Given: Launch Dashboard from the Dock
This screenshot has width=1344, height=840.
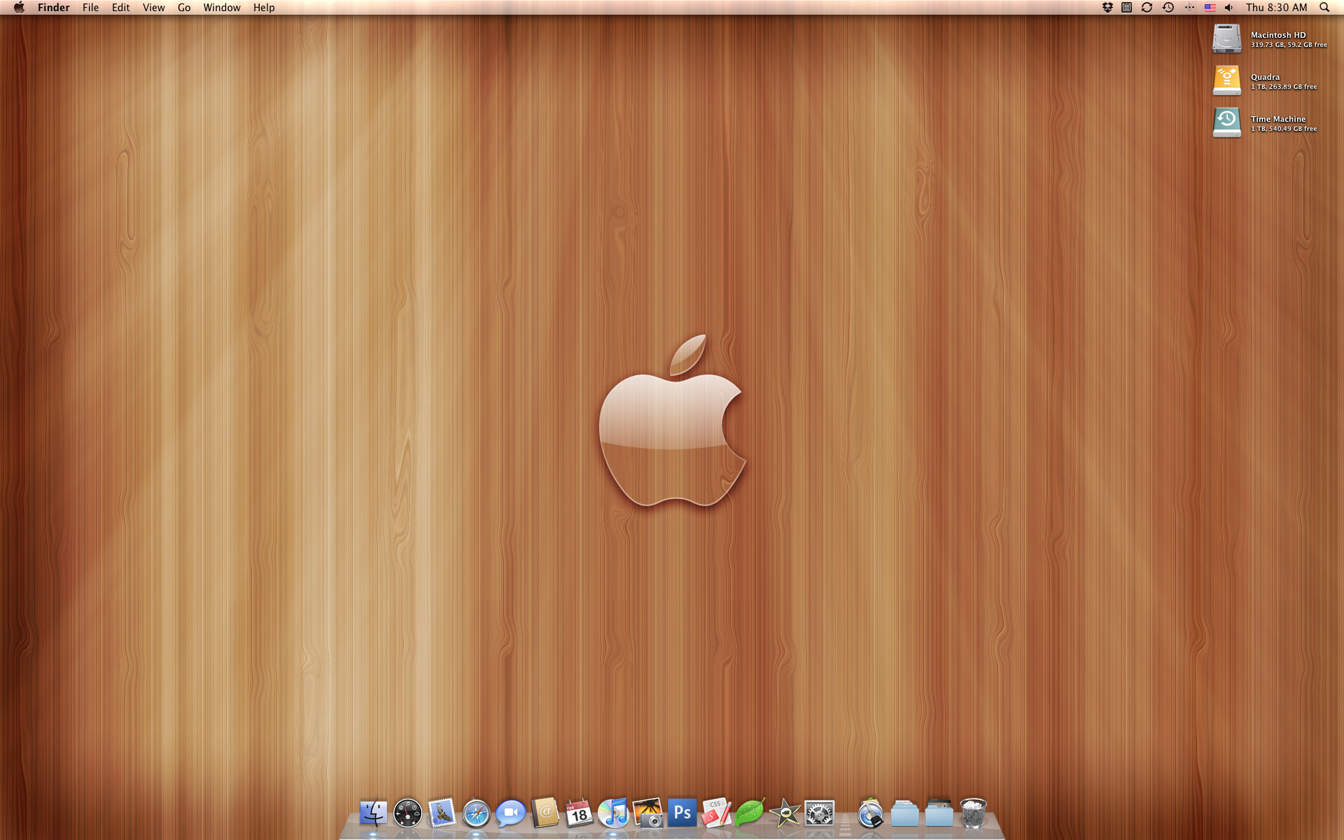Looking at the screenshot, I should coord(407,813).
